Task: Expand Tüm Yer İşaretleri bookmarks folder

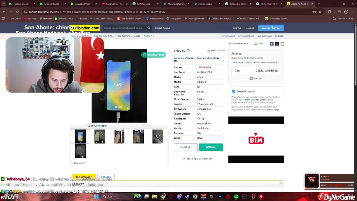Action: point(344,18)
